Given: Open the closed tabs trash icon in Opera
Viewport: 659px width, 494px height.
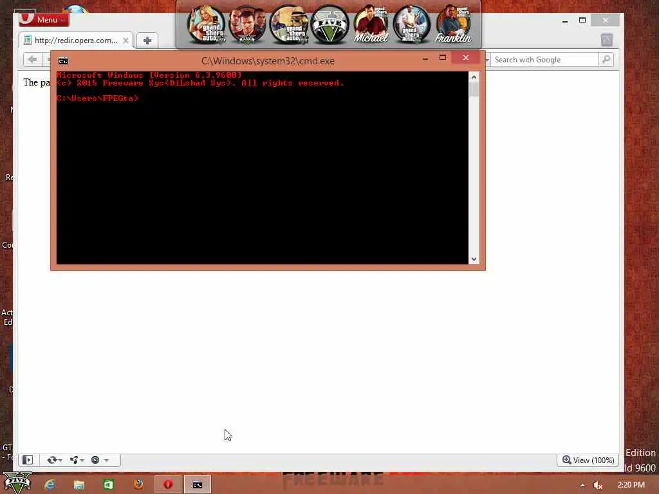Looking at the screenshot, I should (606, 41).
